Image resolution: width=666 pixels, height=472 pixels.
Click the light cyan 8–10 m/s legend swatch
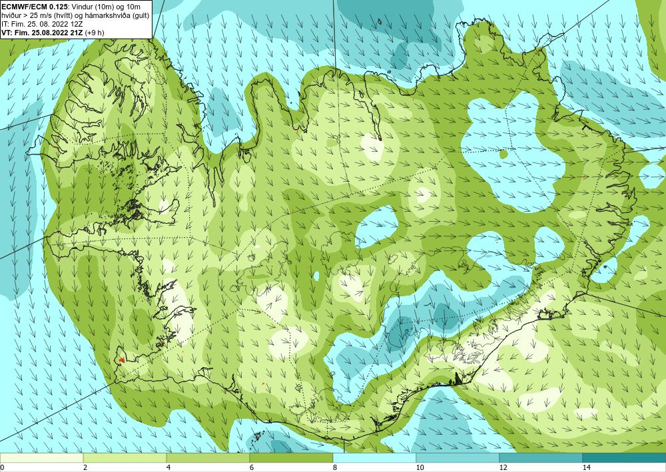coord(374,457)
